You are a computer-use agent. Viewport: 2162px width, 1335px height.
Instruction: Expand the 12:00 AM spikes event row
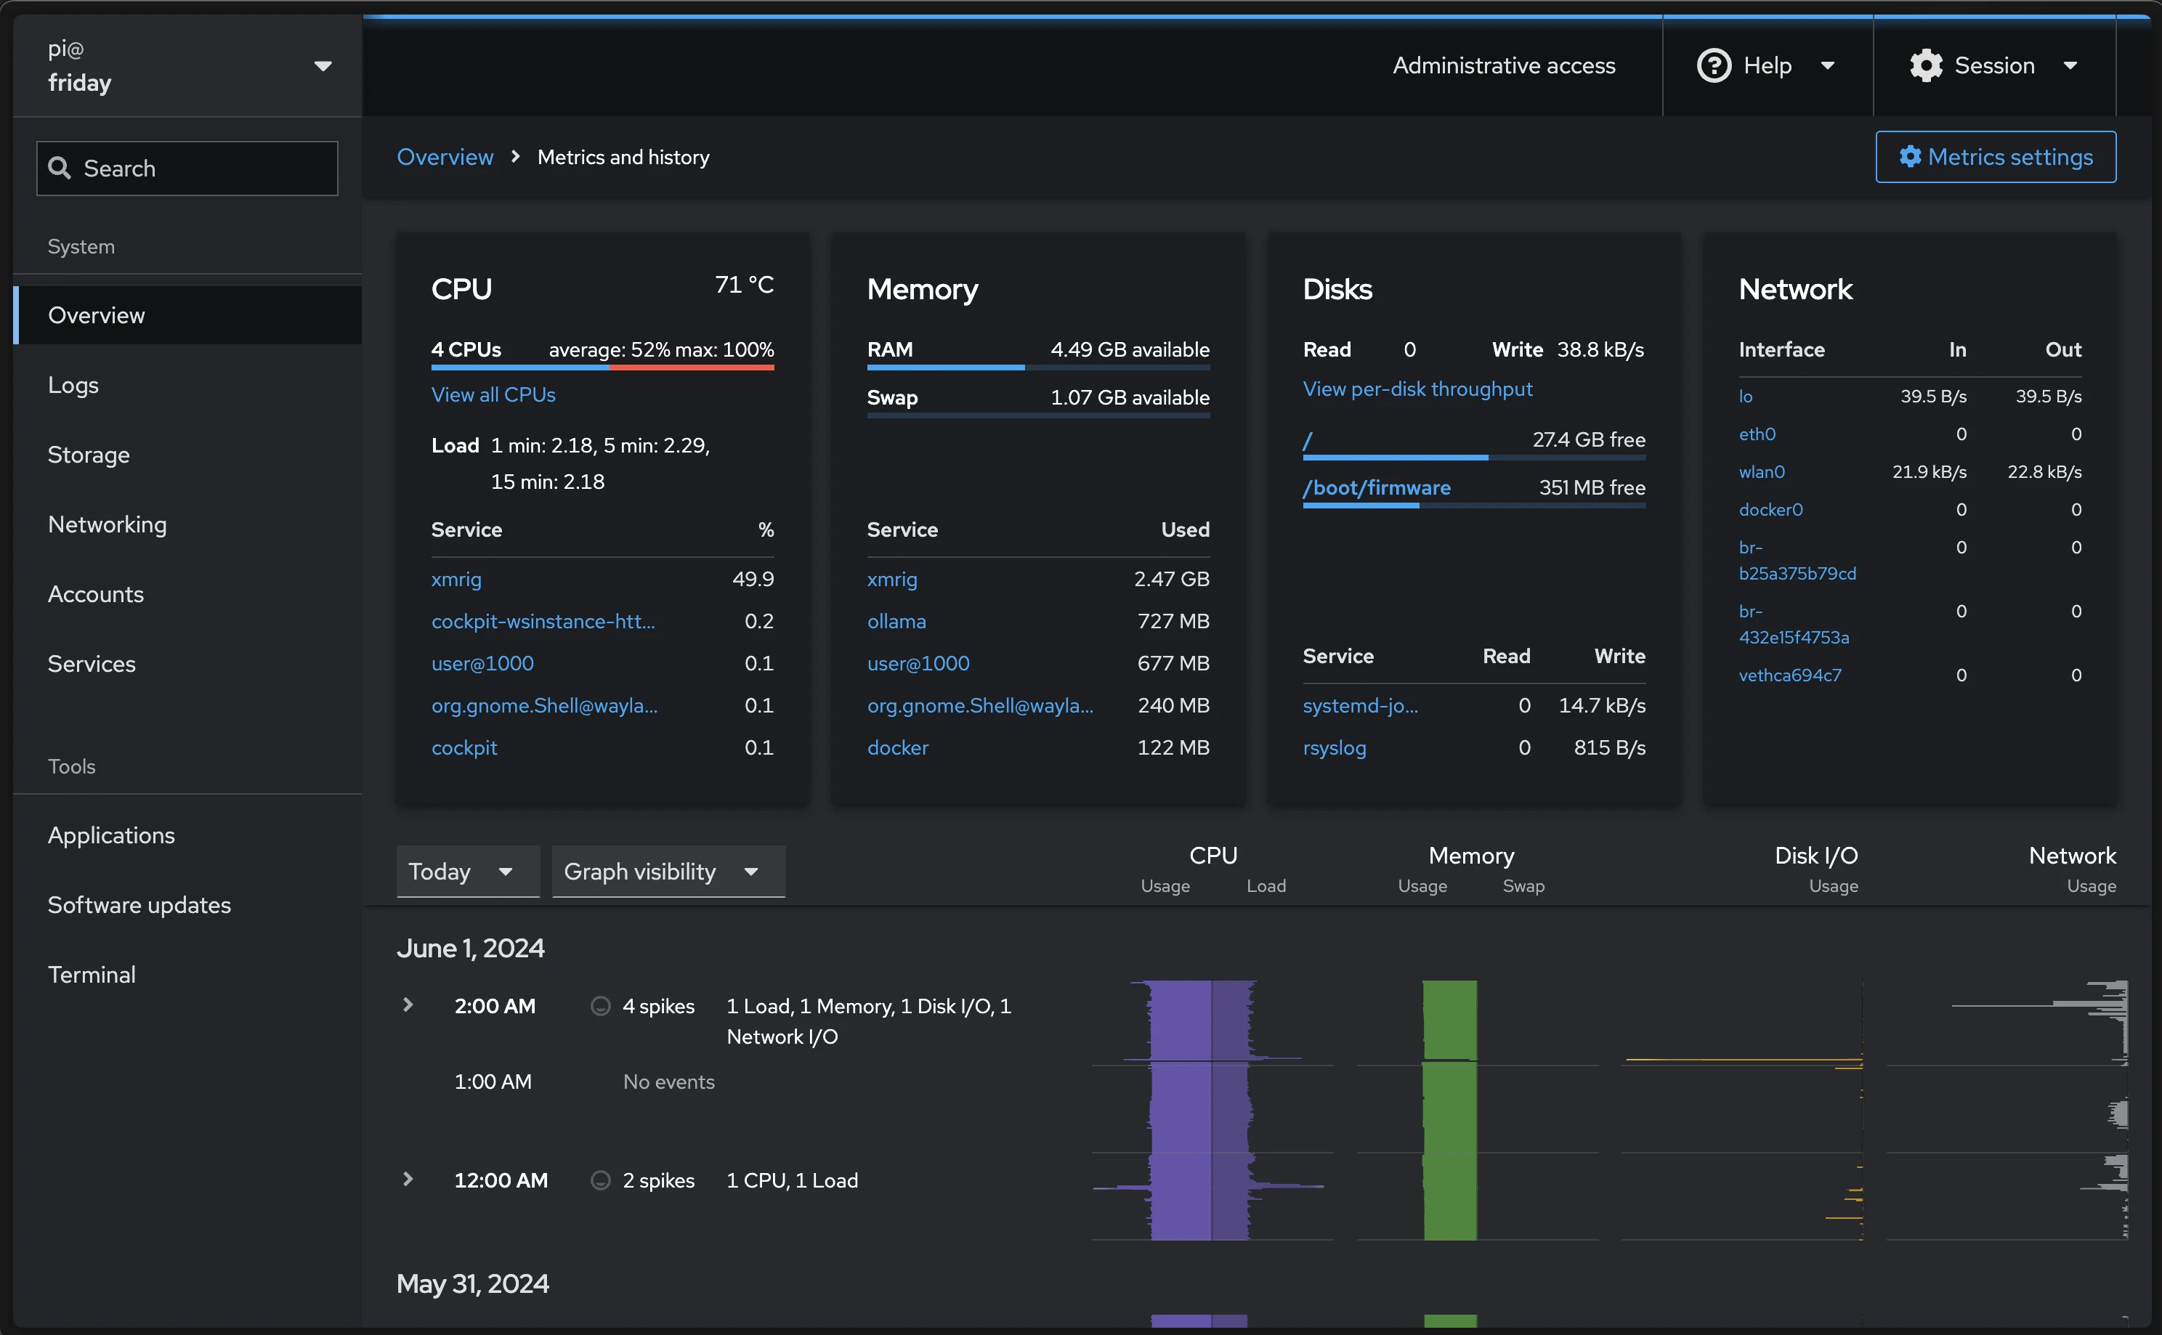pos(408,1179)
